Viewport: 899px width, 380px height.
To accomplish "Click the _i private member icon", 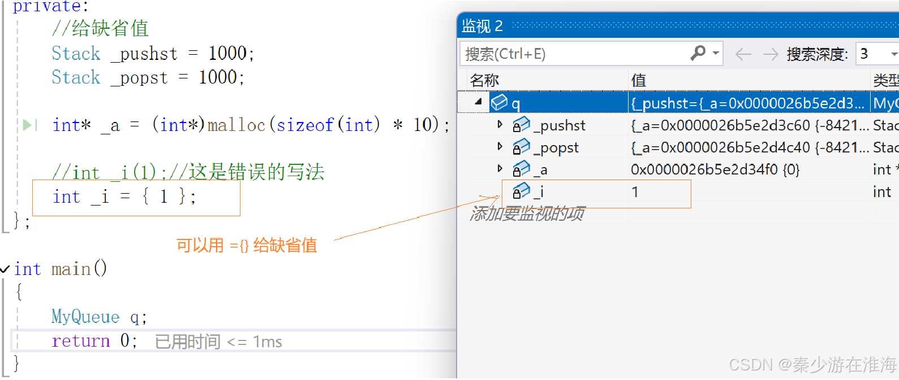I will tap(521, 191).
